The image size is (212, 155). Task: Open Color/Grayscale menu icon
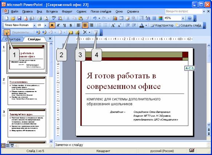[160, 18]
